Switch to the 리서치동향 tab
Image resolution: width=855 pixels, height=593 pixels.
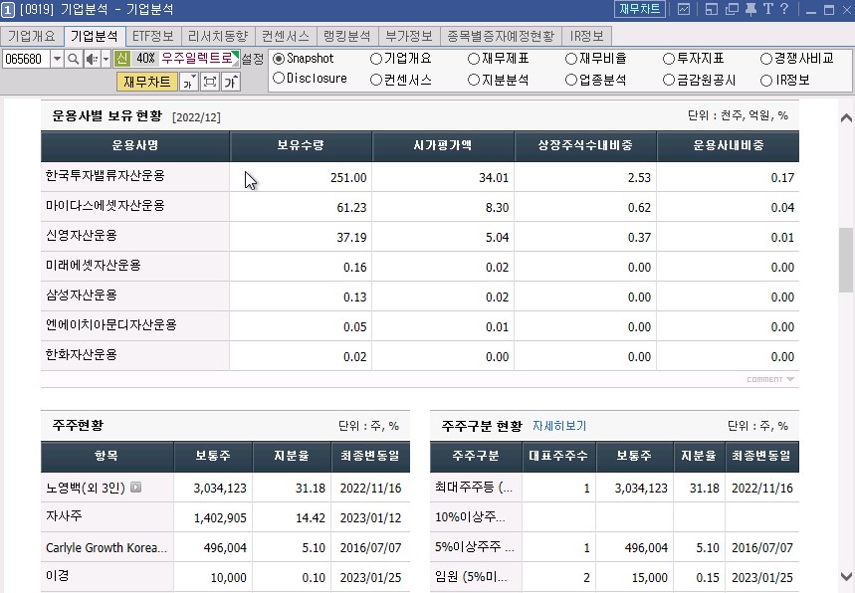click(x=218, y=36)
